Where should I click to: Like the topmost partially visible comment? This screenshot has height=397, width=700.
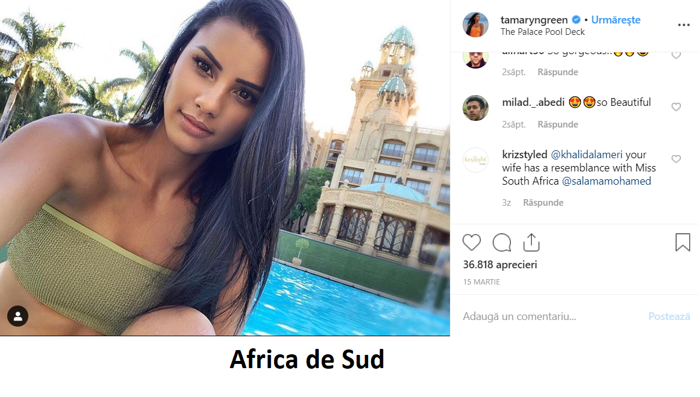(676, 55)
